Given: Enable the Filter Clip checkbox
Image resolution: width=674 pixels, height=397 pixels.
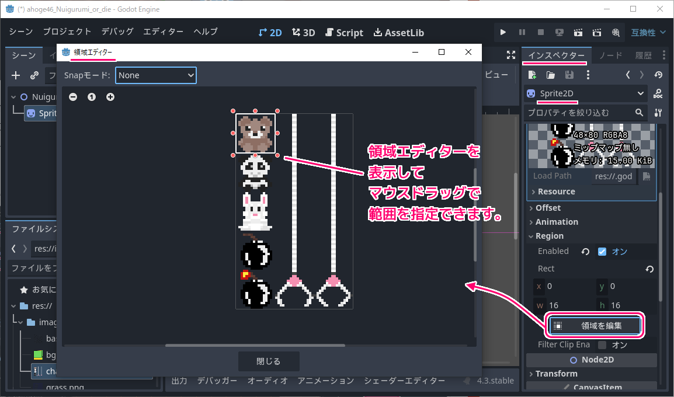Looking at the screenshot, I should pyautogui.click(x=602, y=345).
